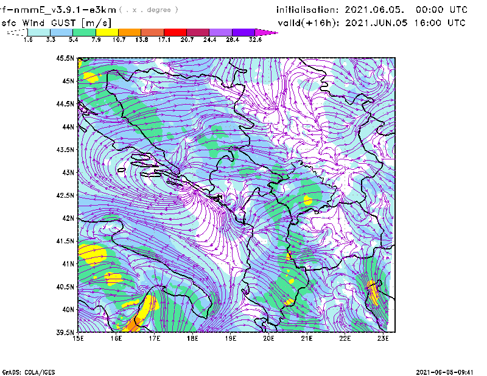Click legend value 24.4
The height and width of the screenshot is (376, 487).
coord(209,40)
